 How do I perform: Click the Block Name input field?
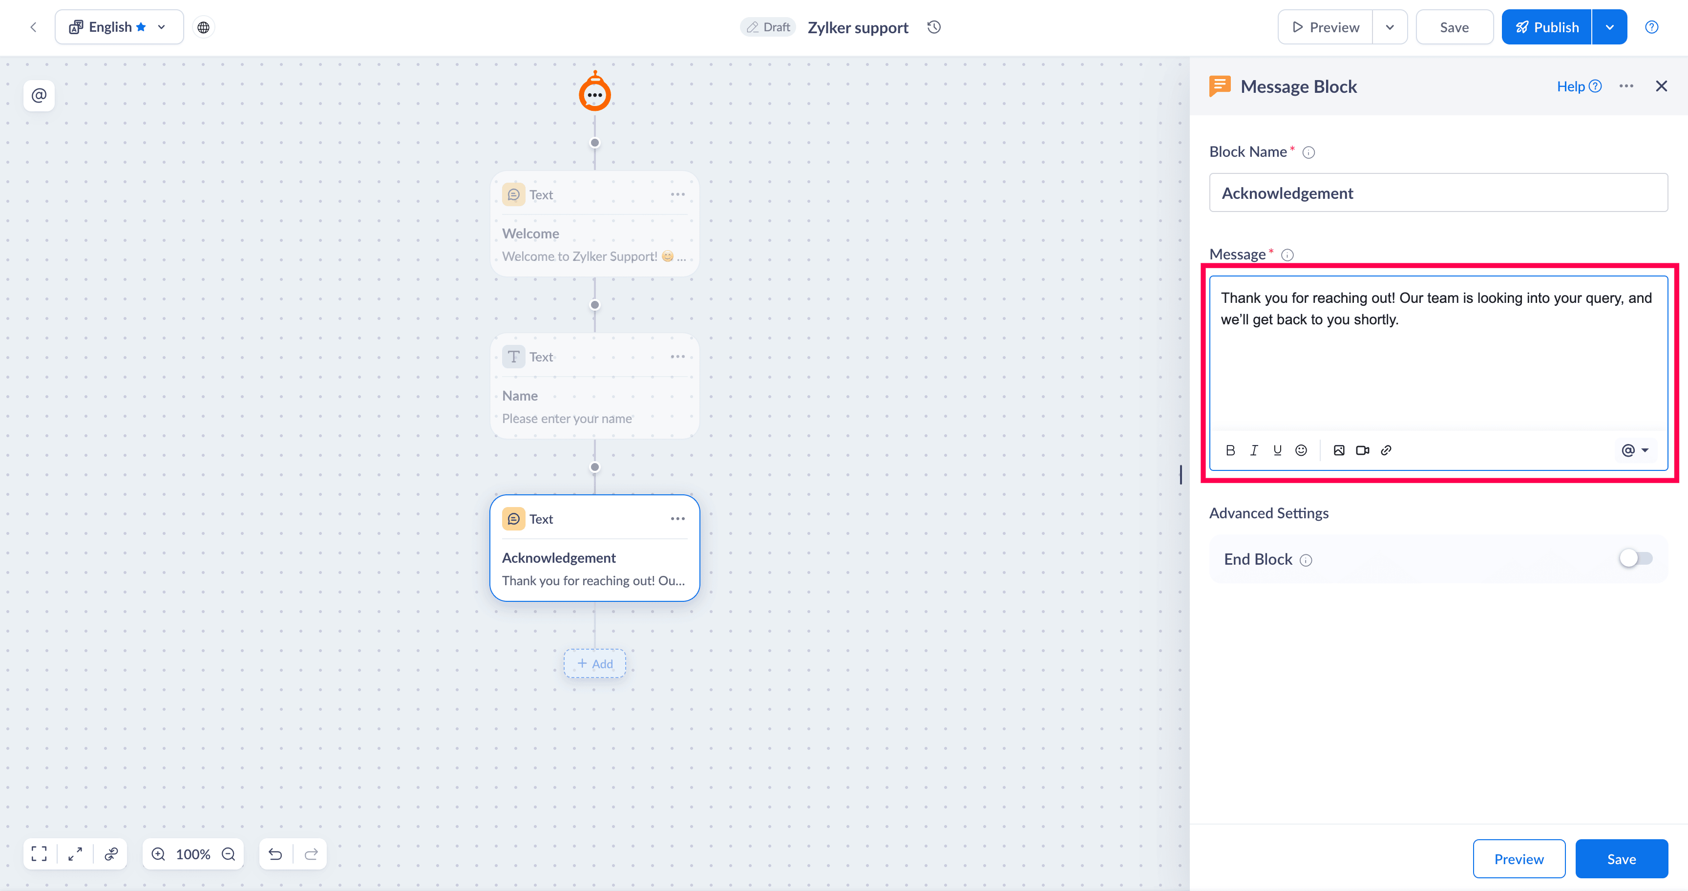pos(1438,192)
